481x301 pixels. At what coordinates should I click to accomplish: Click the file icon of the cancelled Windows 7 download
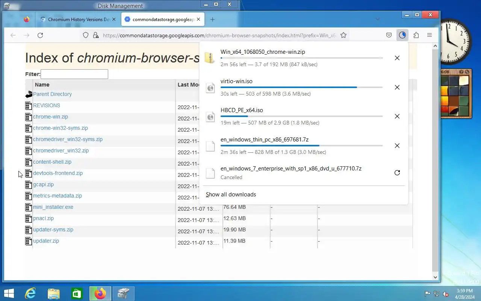(x=210, y=173)
